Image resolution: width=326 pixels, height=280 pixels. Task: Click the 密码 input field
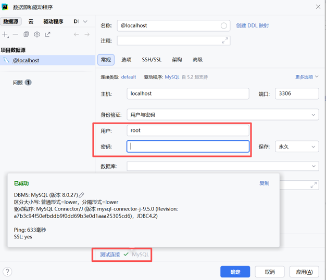[x=188, y=146]
